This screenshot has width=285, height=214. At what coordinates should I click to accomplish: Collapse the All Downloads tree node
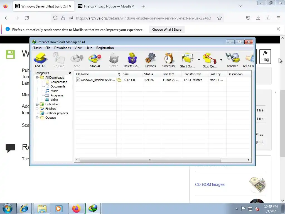(x=37, y=77)
